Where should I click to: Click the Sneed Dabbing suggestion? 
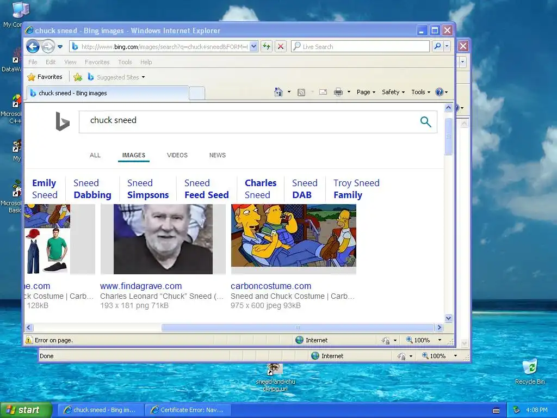(92, 189)
